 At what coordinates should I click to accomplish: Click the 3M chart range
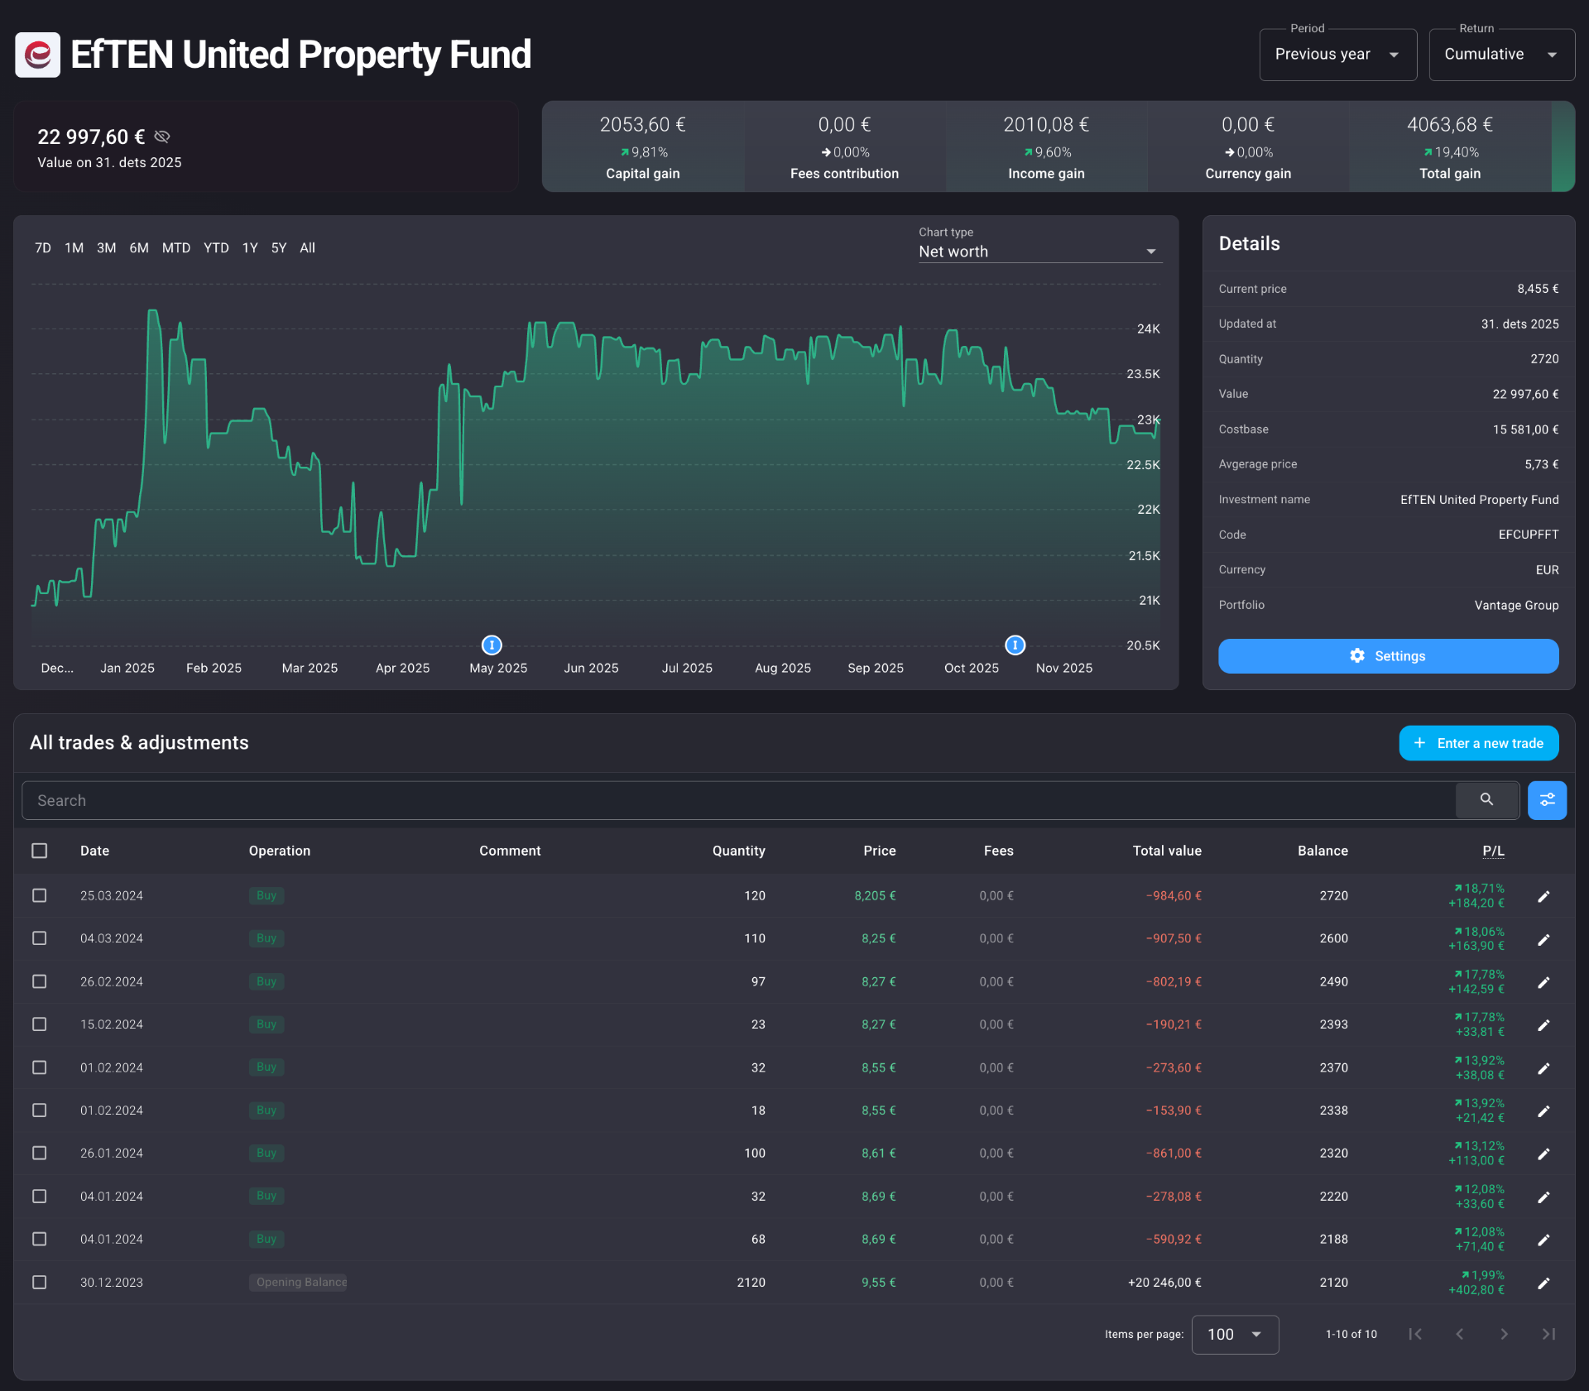pyautogui.click(x=106, y=248)
